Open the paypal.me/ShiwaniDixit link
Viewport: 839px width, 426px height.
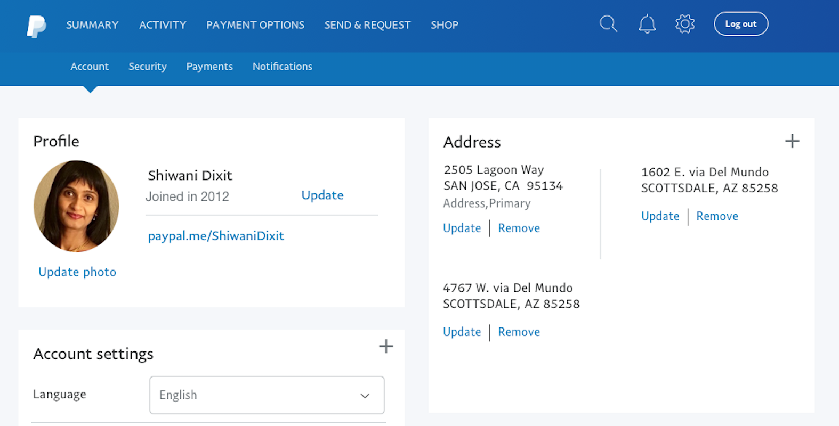pyautogui.click(x=216, y=236)
